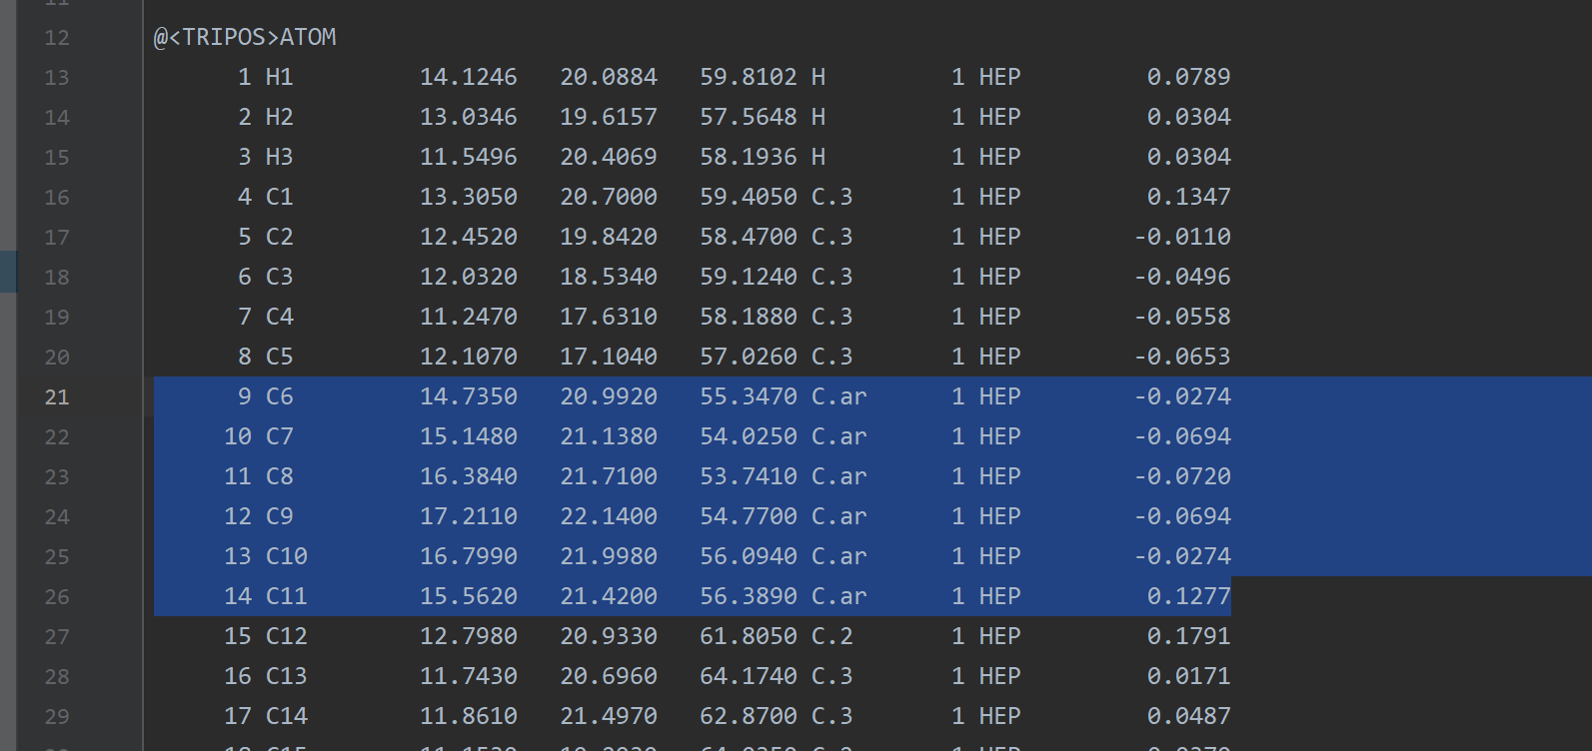The width and height of the screenshot is (1592, 751).
Task: Click z-coordinate 53.7410
Action: click(749, 476)
